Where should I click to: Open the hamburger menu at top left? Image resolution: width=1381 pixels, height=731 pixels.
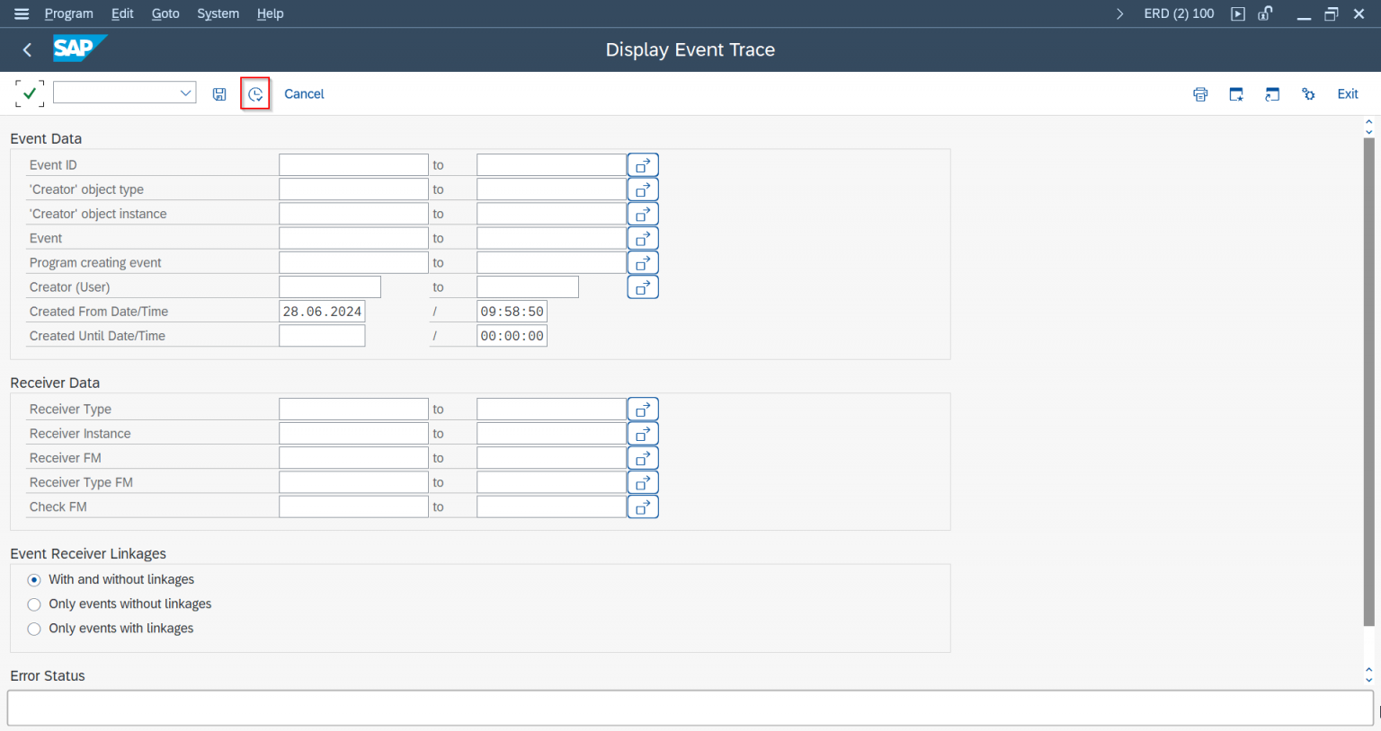[22, 13]
